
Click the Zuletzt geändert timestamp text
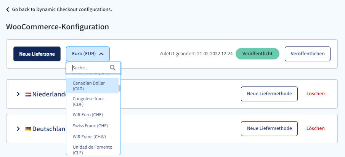tap(196, 54)
